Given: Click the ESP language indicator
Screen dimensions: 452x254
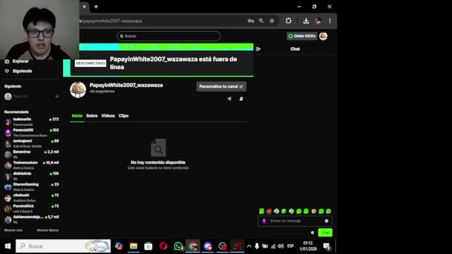Looking at the screenshot, I should point(290,246).
